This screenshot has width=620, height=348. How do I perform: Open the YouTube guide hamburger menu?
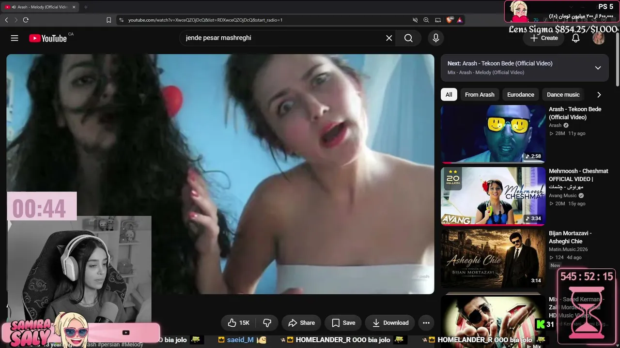(15, 38)
